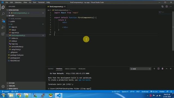Open the File menu
Screen dimensions: 174x98
[x=7, y=2]
